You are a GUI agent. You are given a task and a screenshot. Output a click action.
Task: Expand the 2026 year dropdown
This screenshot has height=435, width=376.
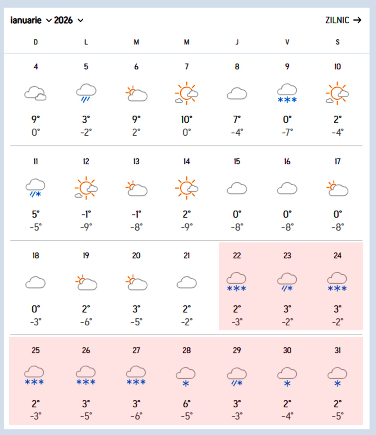click(68, 20)
